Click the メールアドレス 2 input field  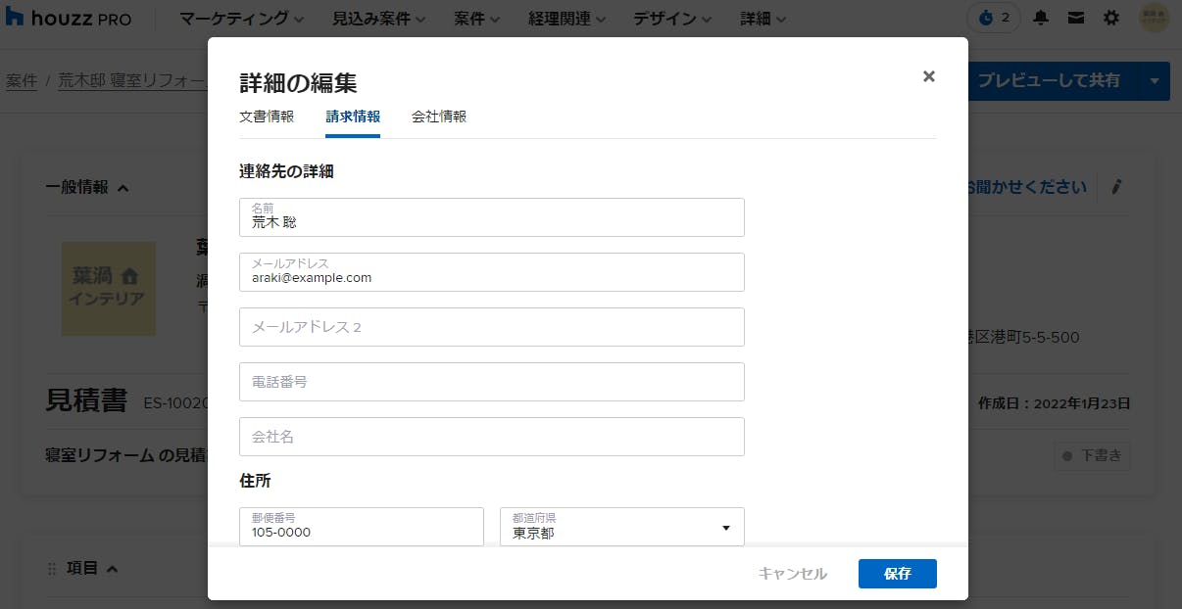point(492,327)
